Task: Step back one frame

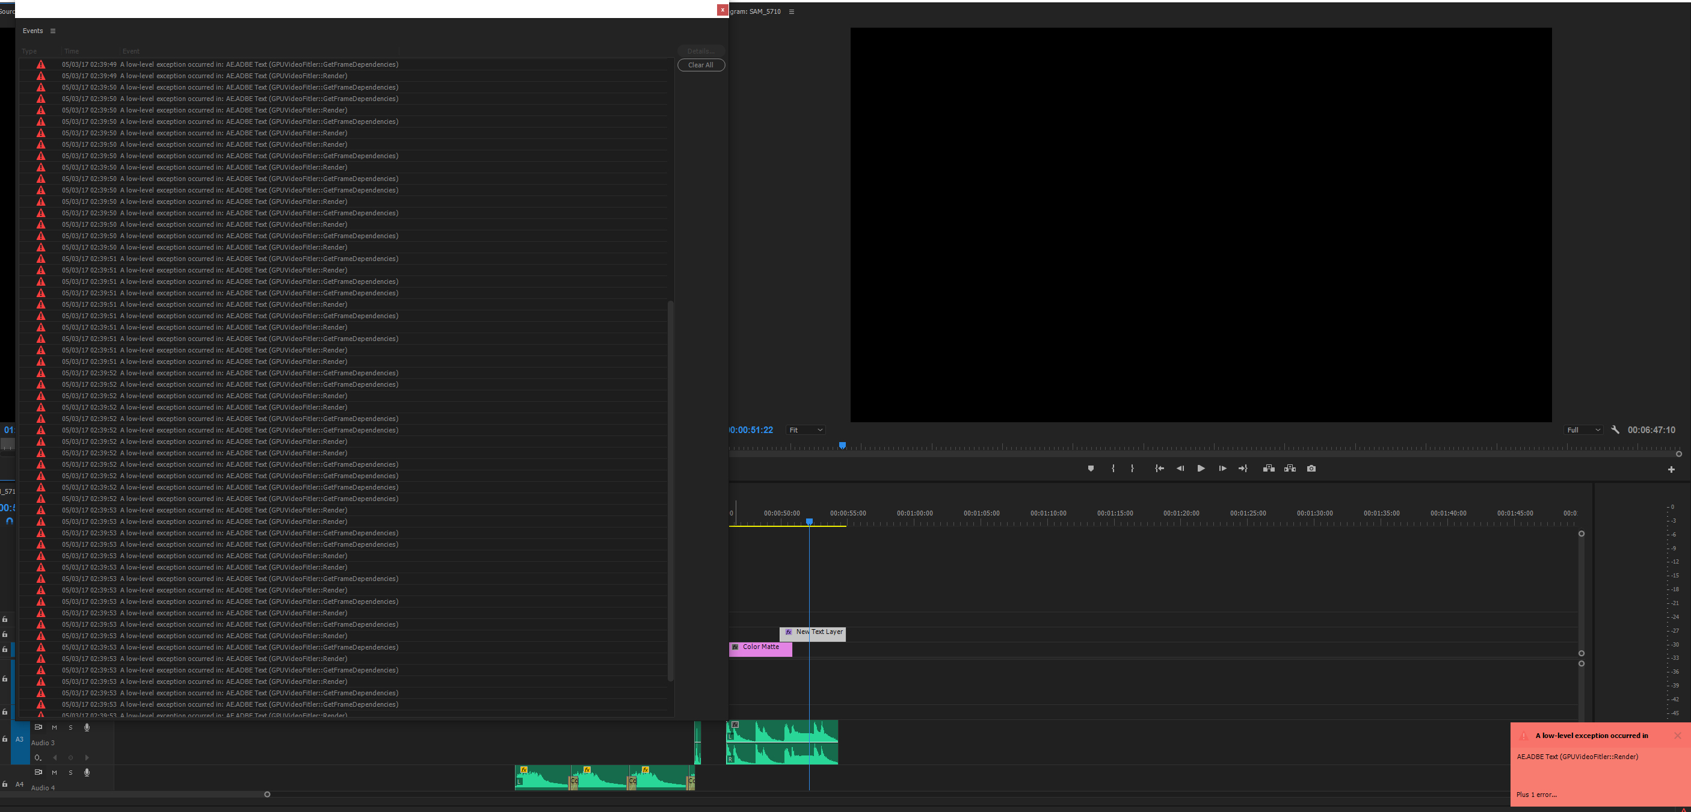Action: pyautogui.click(x=1180, y=469)
